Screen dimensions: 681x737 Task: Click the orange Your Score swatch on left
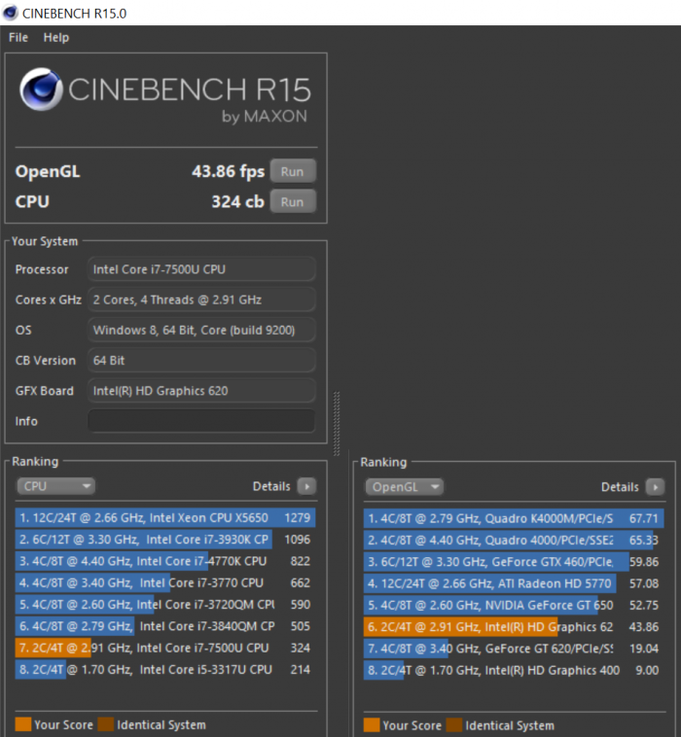(x=22, y=724)
